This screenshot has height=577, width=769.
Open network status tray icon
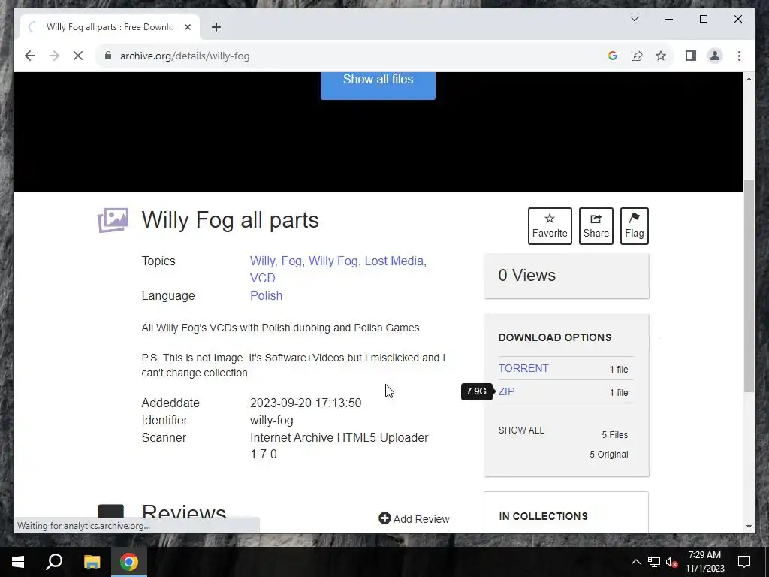[x=654, y=562]
